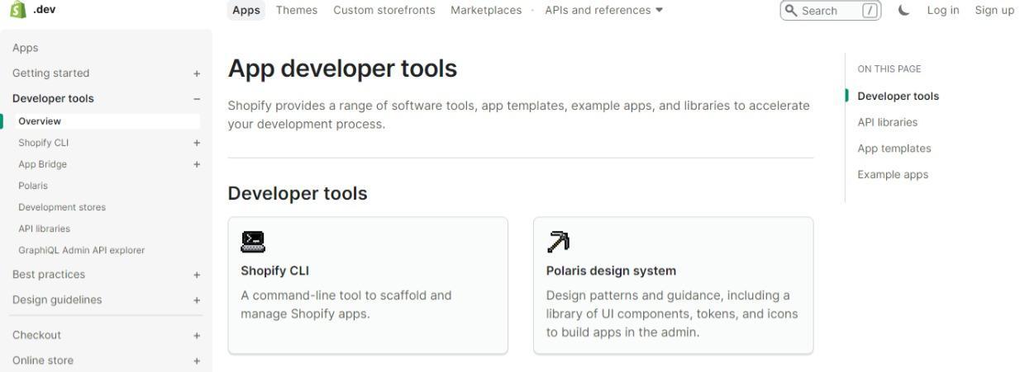The image size is (1020, 372).
Task: Click the Shopify bag logo
Action: 17,11
